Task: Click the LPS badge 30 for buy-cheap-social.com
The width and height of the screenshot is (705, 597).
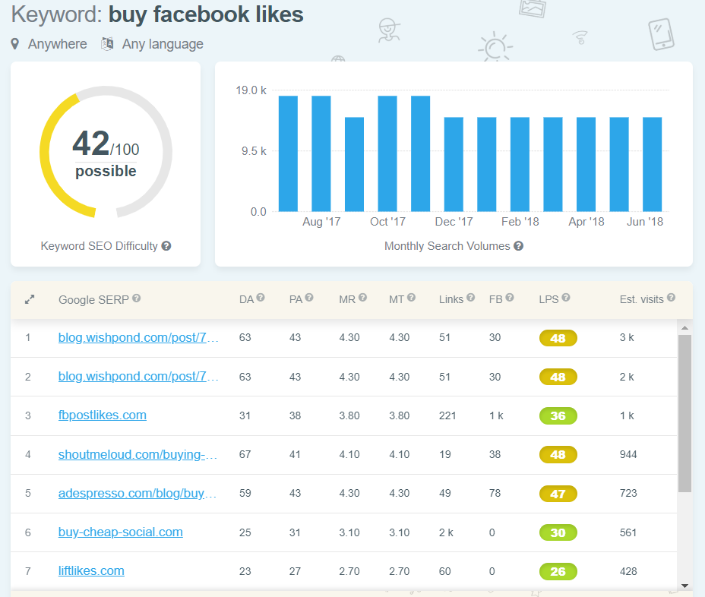Action: coord(558,532)
